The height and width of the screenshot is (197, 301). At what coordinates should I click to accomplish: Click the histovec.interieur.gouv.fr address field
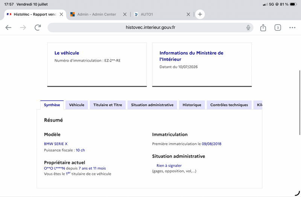(x=150, y=27)
